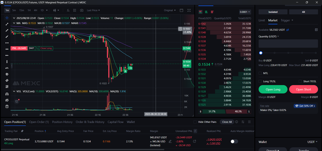This screenshot has height=151, width=322.
Task: Change the 4X leverage button
Action: pos(303,12)
